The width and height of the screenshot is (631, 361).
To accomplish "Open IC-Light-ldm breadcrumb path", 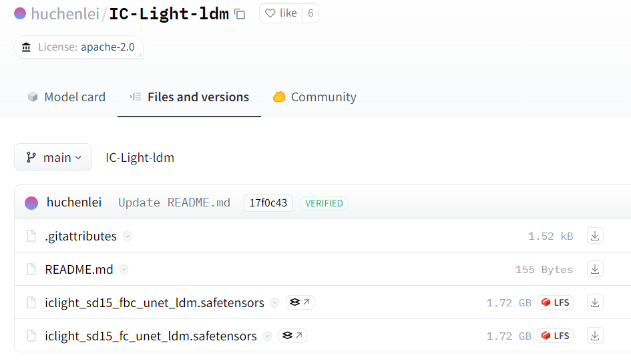I will tap(140, 157).
